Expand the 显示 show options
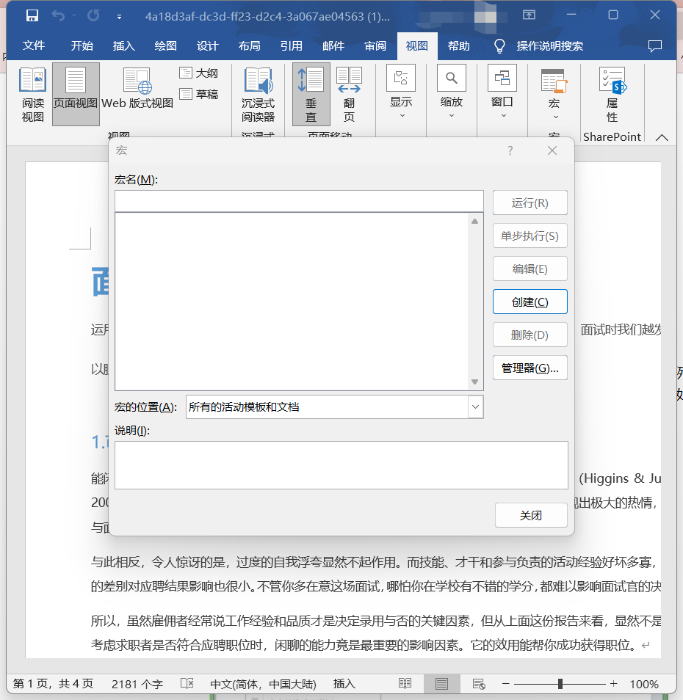Image resolution: width=683 pixels, height=700 pixels. [401, 94]
